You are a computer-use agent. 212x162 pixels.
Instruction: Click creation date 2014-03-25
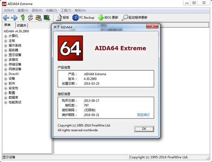pos(92,84)
